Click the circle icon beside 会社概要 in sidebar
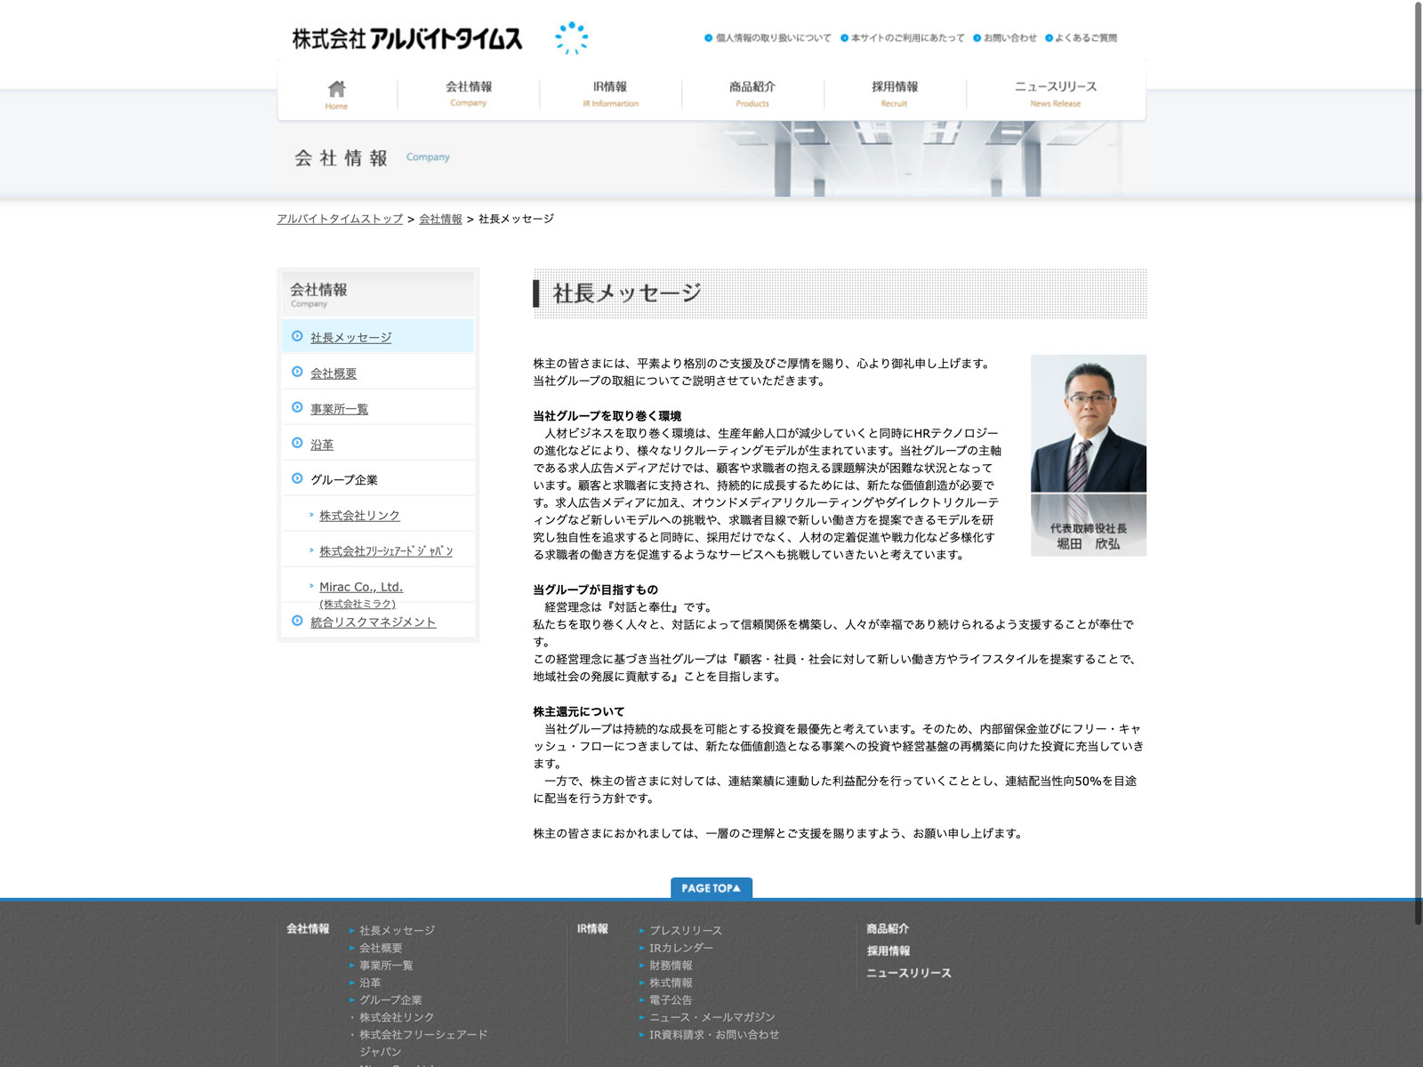 297,372
